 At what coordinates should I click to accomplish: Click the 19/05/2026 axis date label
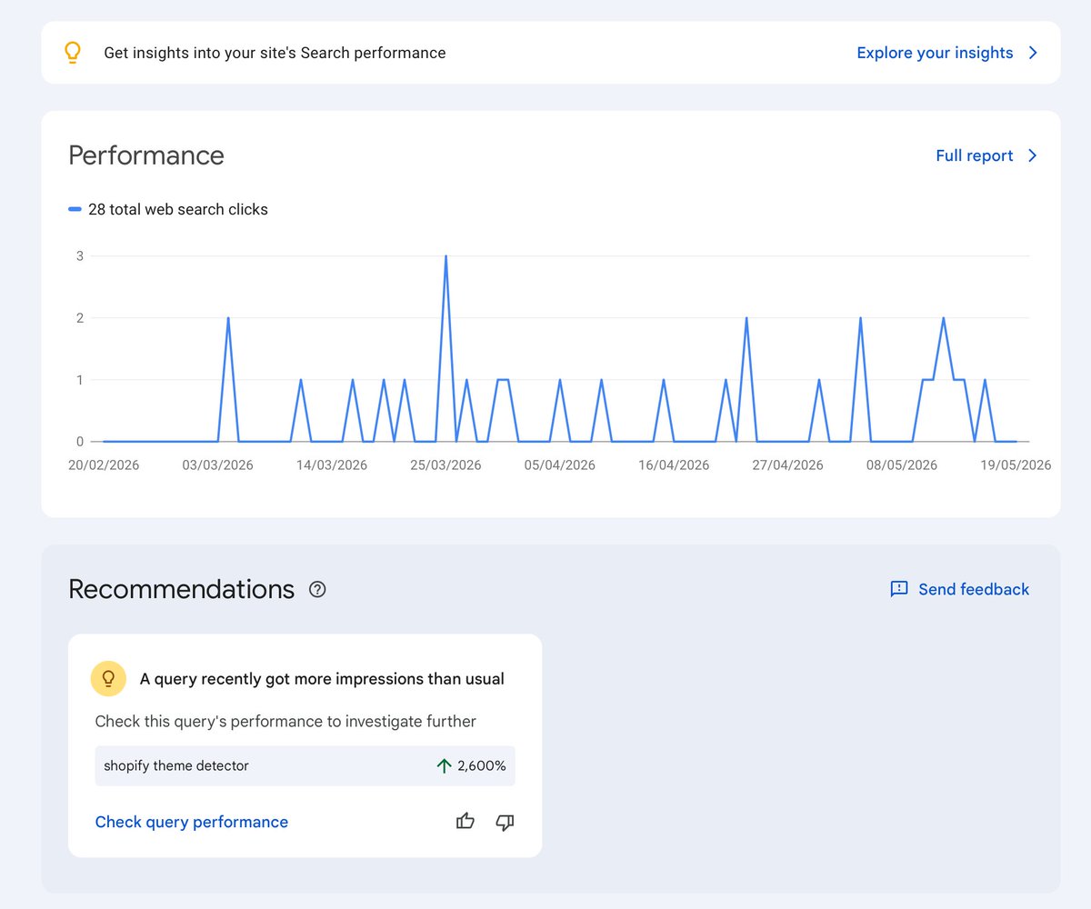coord(1016,464)
